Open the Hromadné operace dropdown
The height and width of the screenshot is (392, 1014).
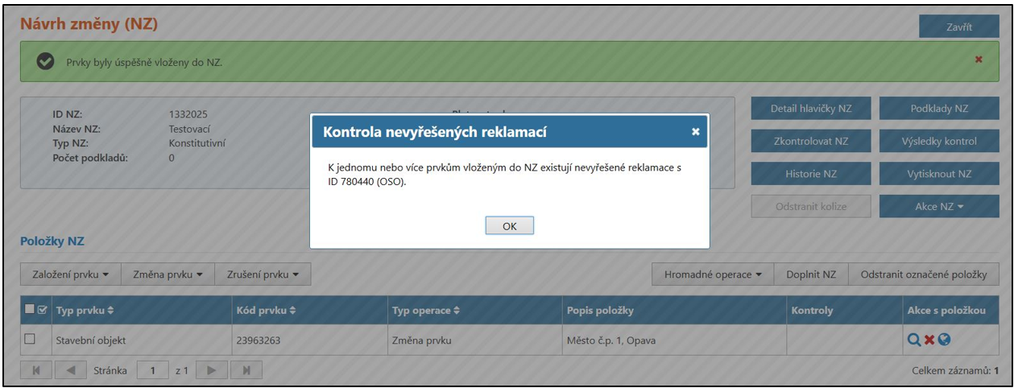click(x=713, y=274)
